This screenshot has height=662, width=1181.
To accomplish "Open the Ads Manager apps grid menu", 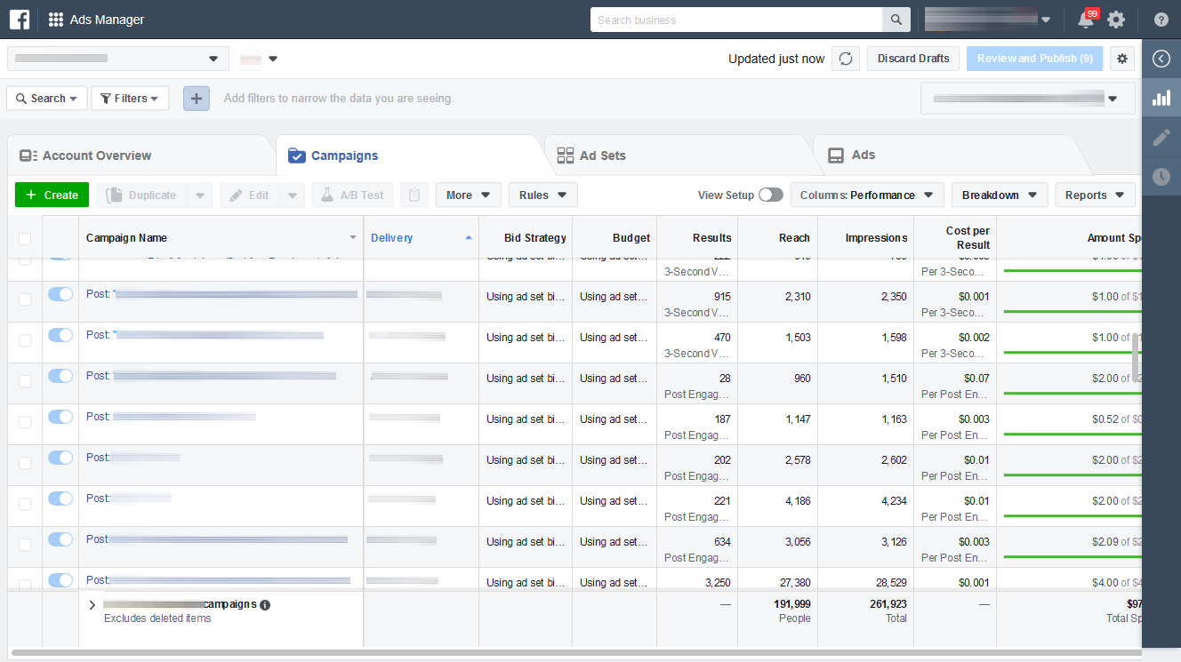I will tap(56, 20).
